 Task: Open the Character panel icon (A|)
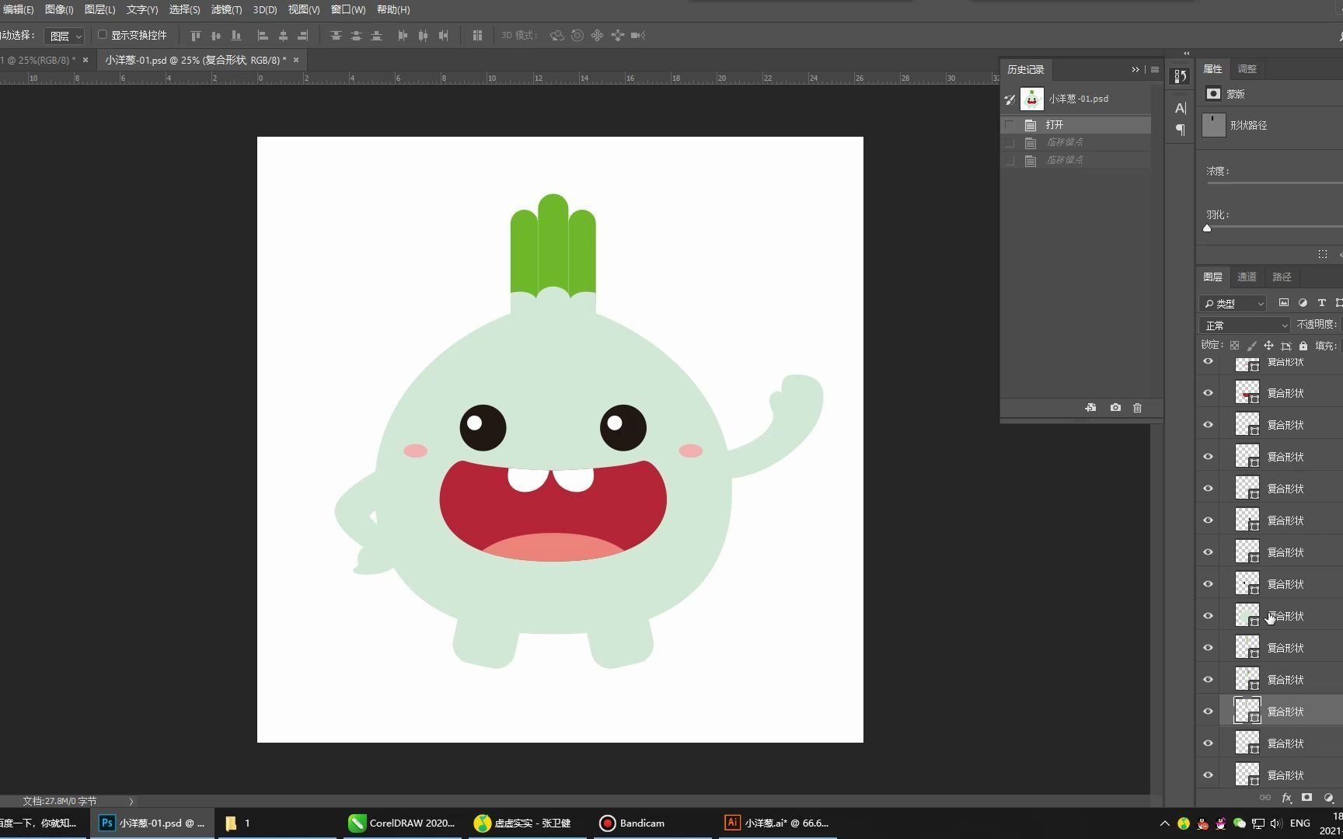point(1180,108)
